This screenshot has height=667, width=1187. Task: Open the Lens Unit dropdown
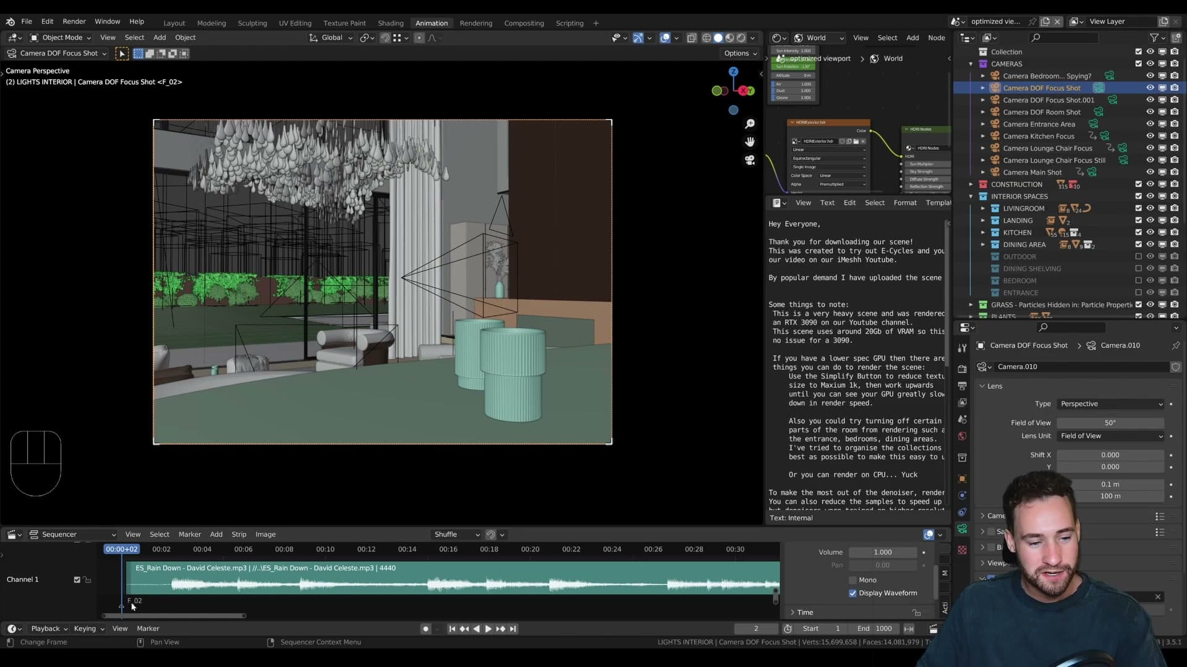tap(1111, 436)
